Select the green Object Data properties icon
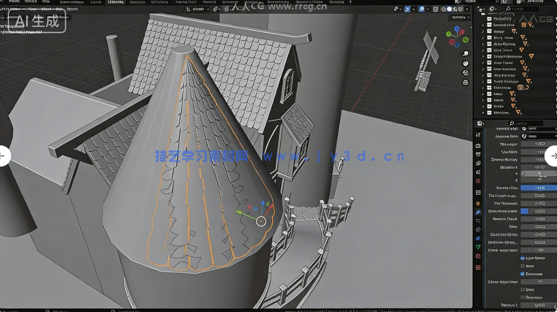Viewport: 557px width, 312px height. pos(478,247)
